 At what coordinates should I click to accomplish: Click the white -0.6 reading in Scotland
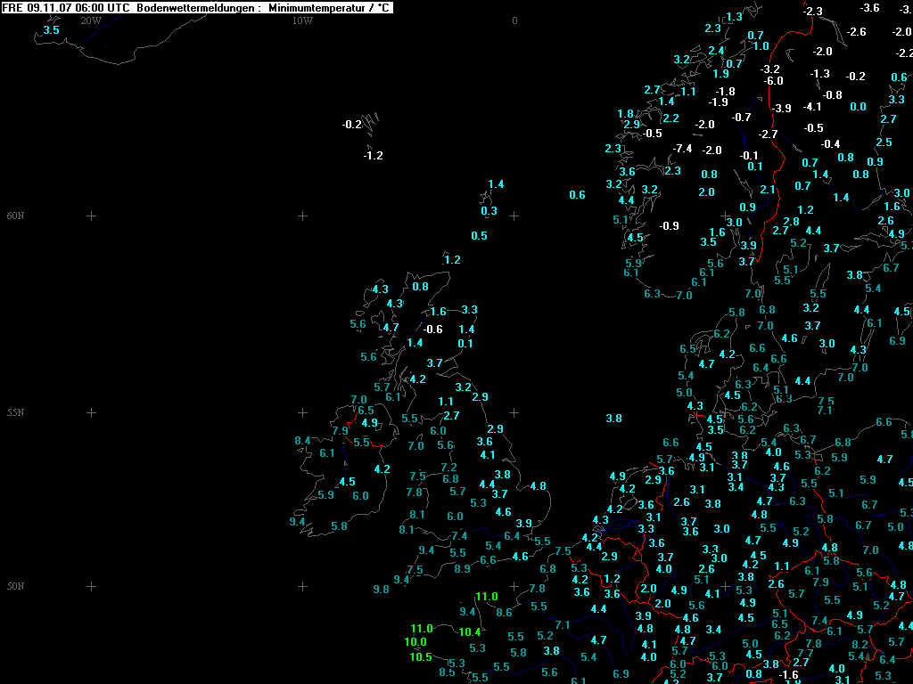pos(433,330)
